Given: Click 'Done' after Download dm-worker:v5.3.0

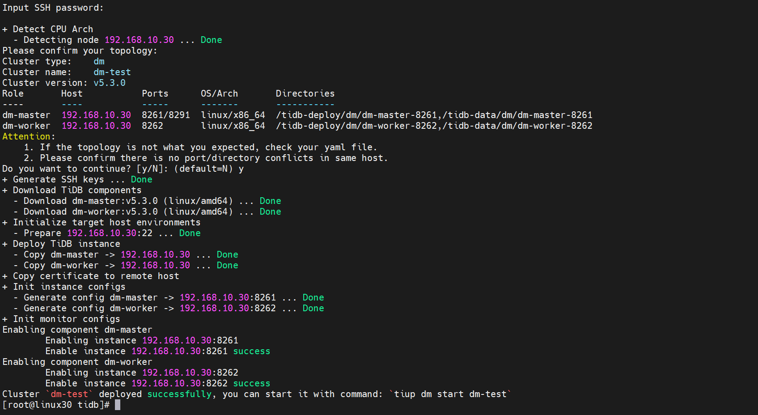Looking at the screenshot, I should coord(270,212).
